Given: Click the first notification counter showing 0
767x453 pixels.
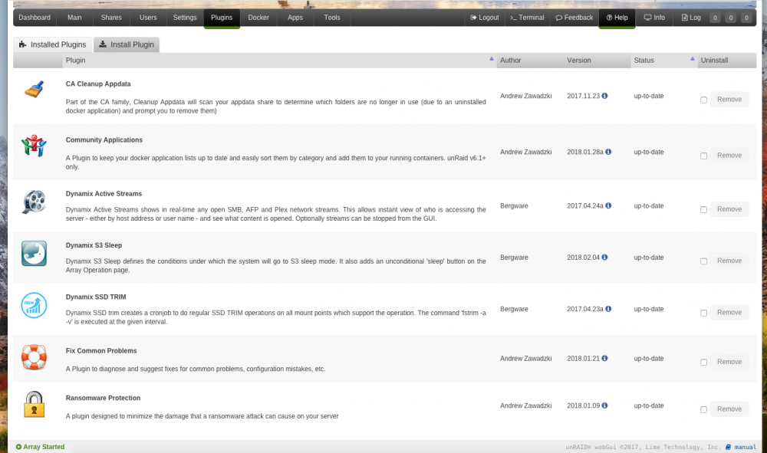Looking at the screenshot, I should 715,18.
